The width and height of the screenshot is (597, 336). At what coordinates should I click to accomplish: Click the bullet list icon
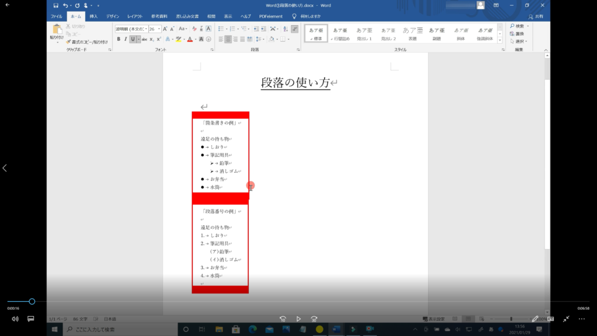click(221, 29)
